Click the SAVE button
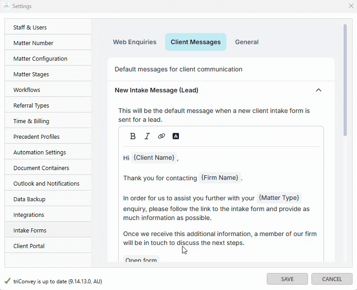This screenshot has width=357, height=290. tap(287, 279)
